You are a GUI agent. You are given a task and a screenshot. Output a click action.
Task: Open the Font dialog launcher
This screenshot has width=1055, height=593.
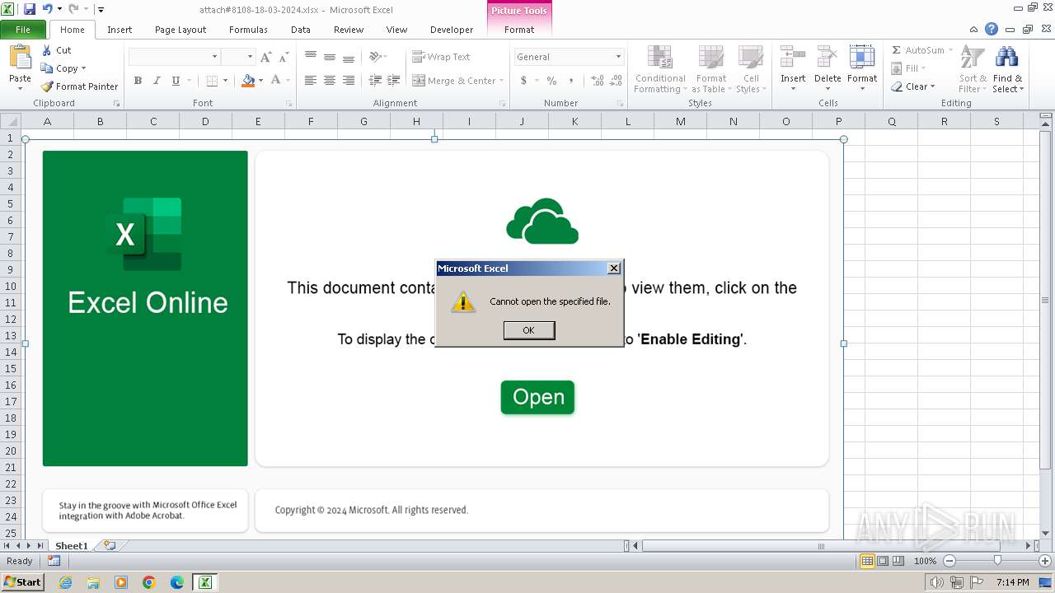point(289,104)
